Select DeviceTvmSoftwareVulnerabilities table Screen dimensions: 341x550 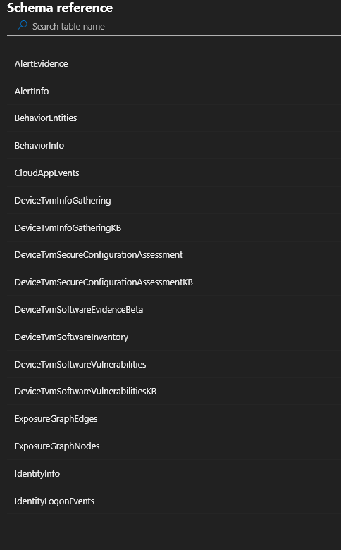tap(174, 364)
